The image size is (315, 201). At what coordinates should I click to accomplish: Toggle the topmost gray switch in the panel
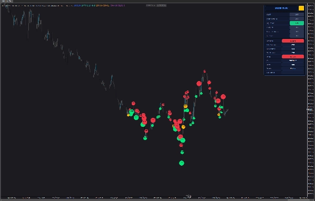pos(297,15)
